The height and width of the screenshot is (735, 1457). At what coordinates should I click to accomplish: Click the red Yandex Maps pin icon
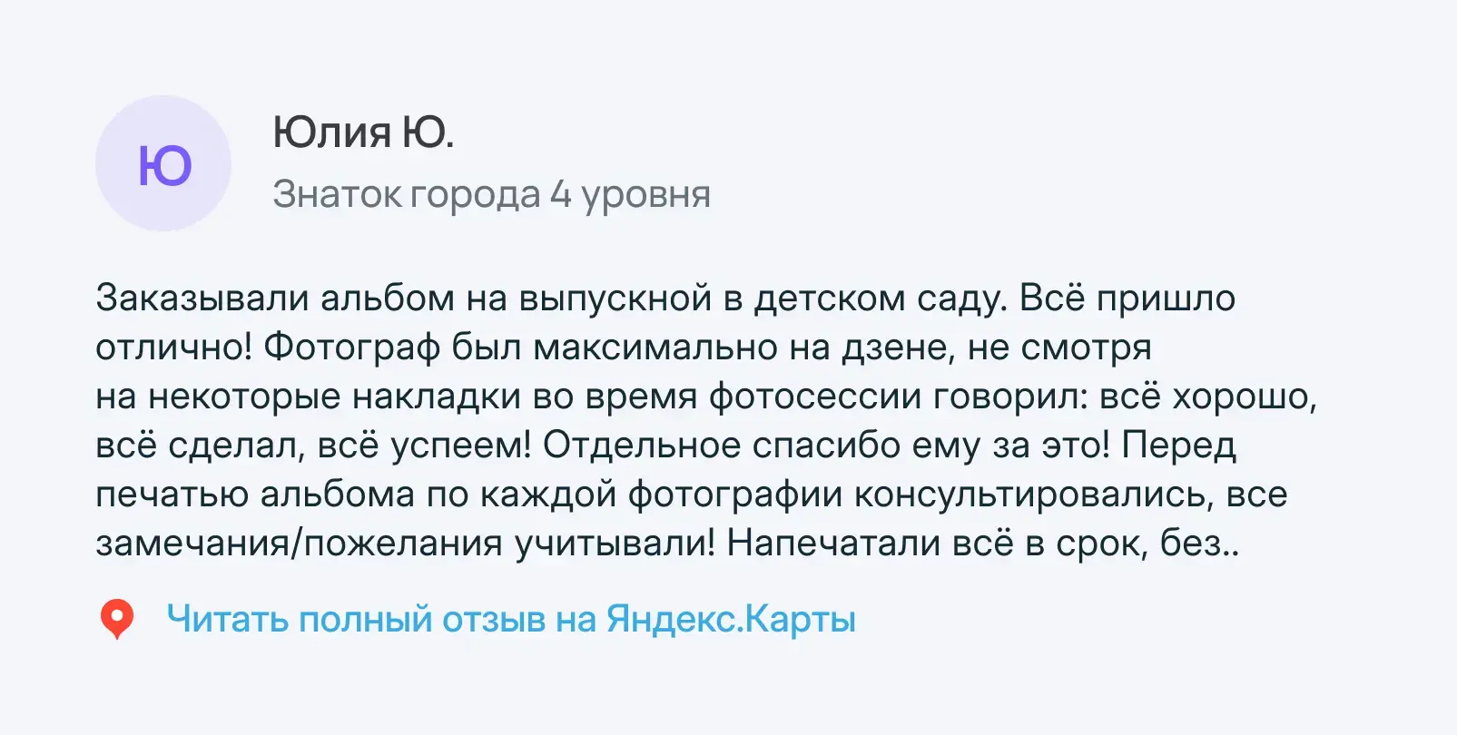[x=116, y=619]
